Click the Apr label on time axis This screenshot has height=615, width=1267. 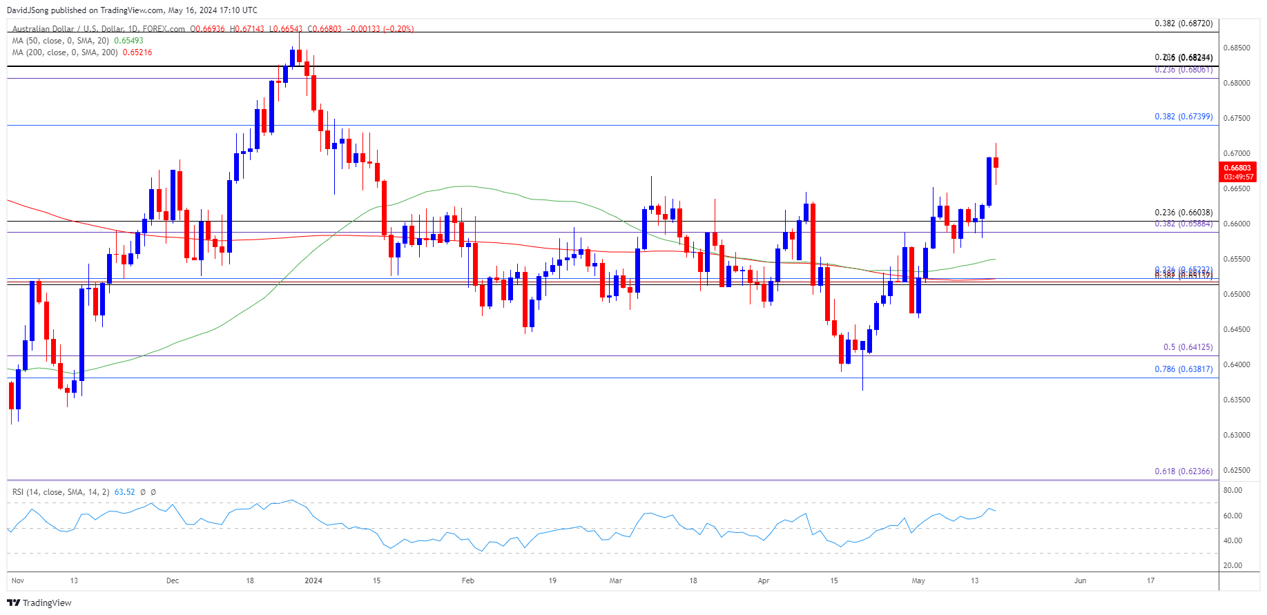tap(764, 580)
